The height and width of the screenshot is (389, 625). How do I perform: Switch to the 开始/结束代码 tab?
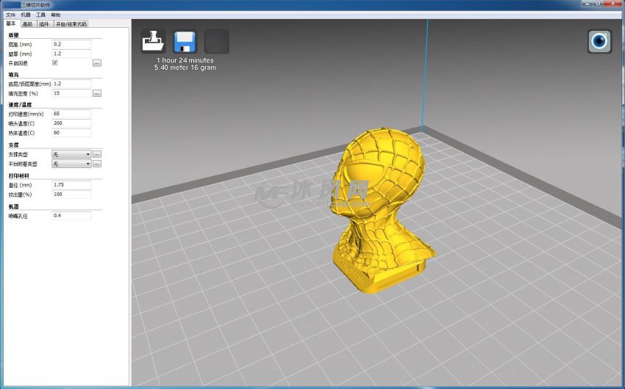pyautogui.click(x=71, y=24)
